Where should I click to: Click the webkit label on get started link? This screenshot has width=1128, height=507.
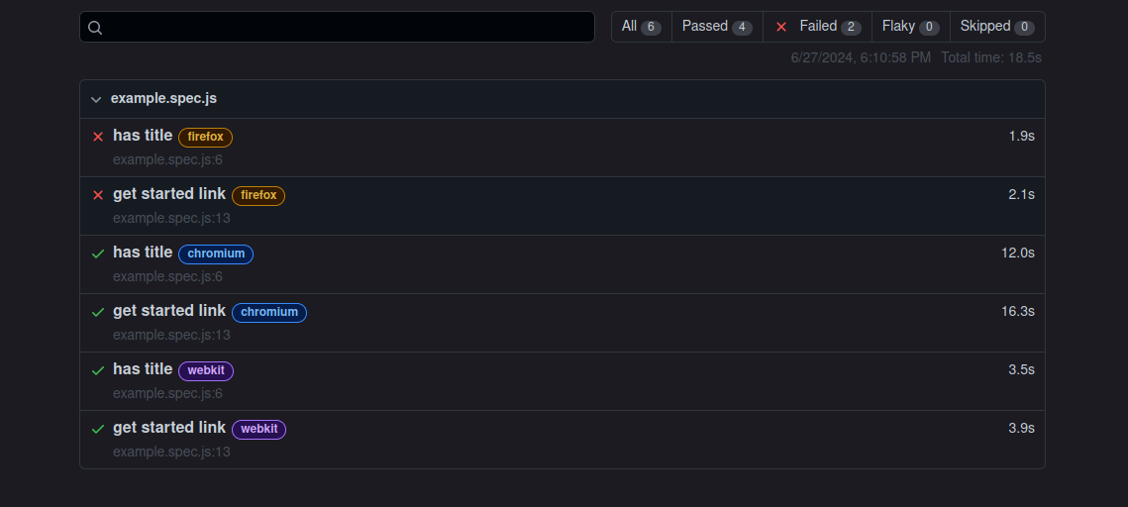(258, 429)
